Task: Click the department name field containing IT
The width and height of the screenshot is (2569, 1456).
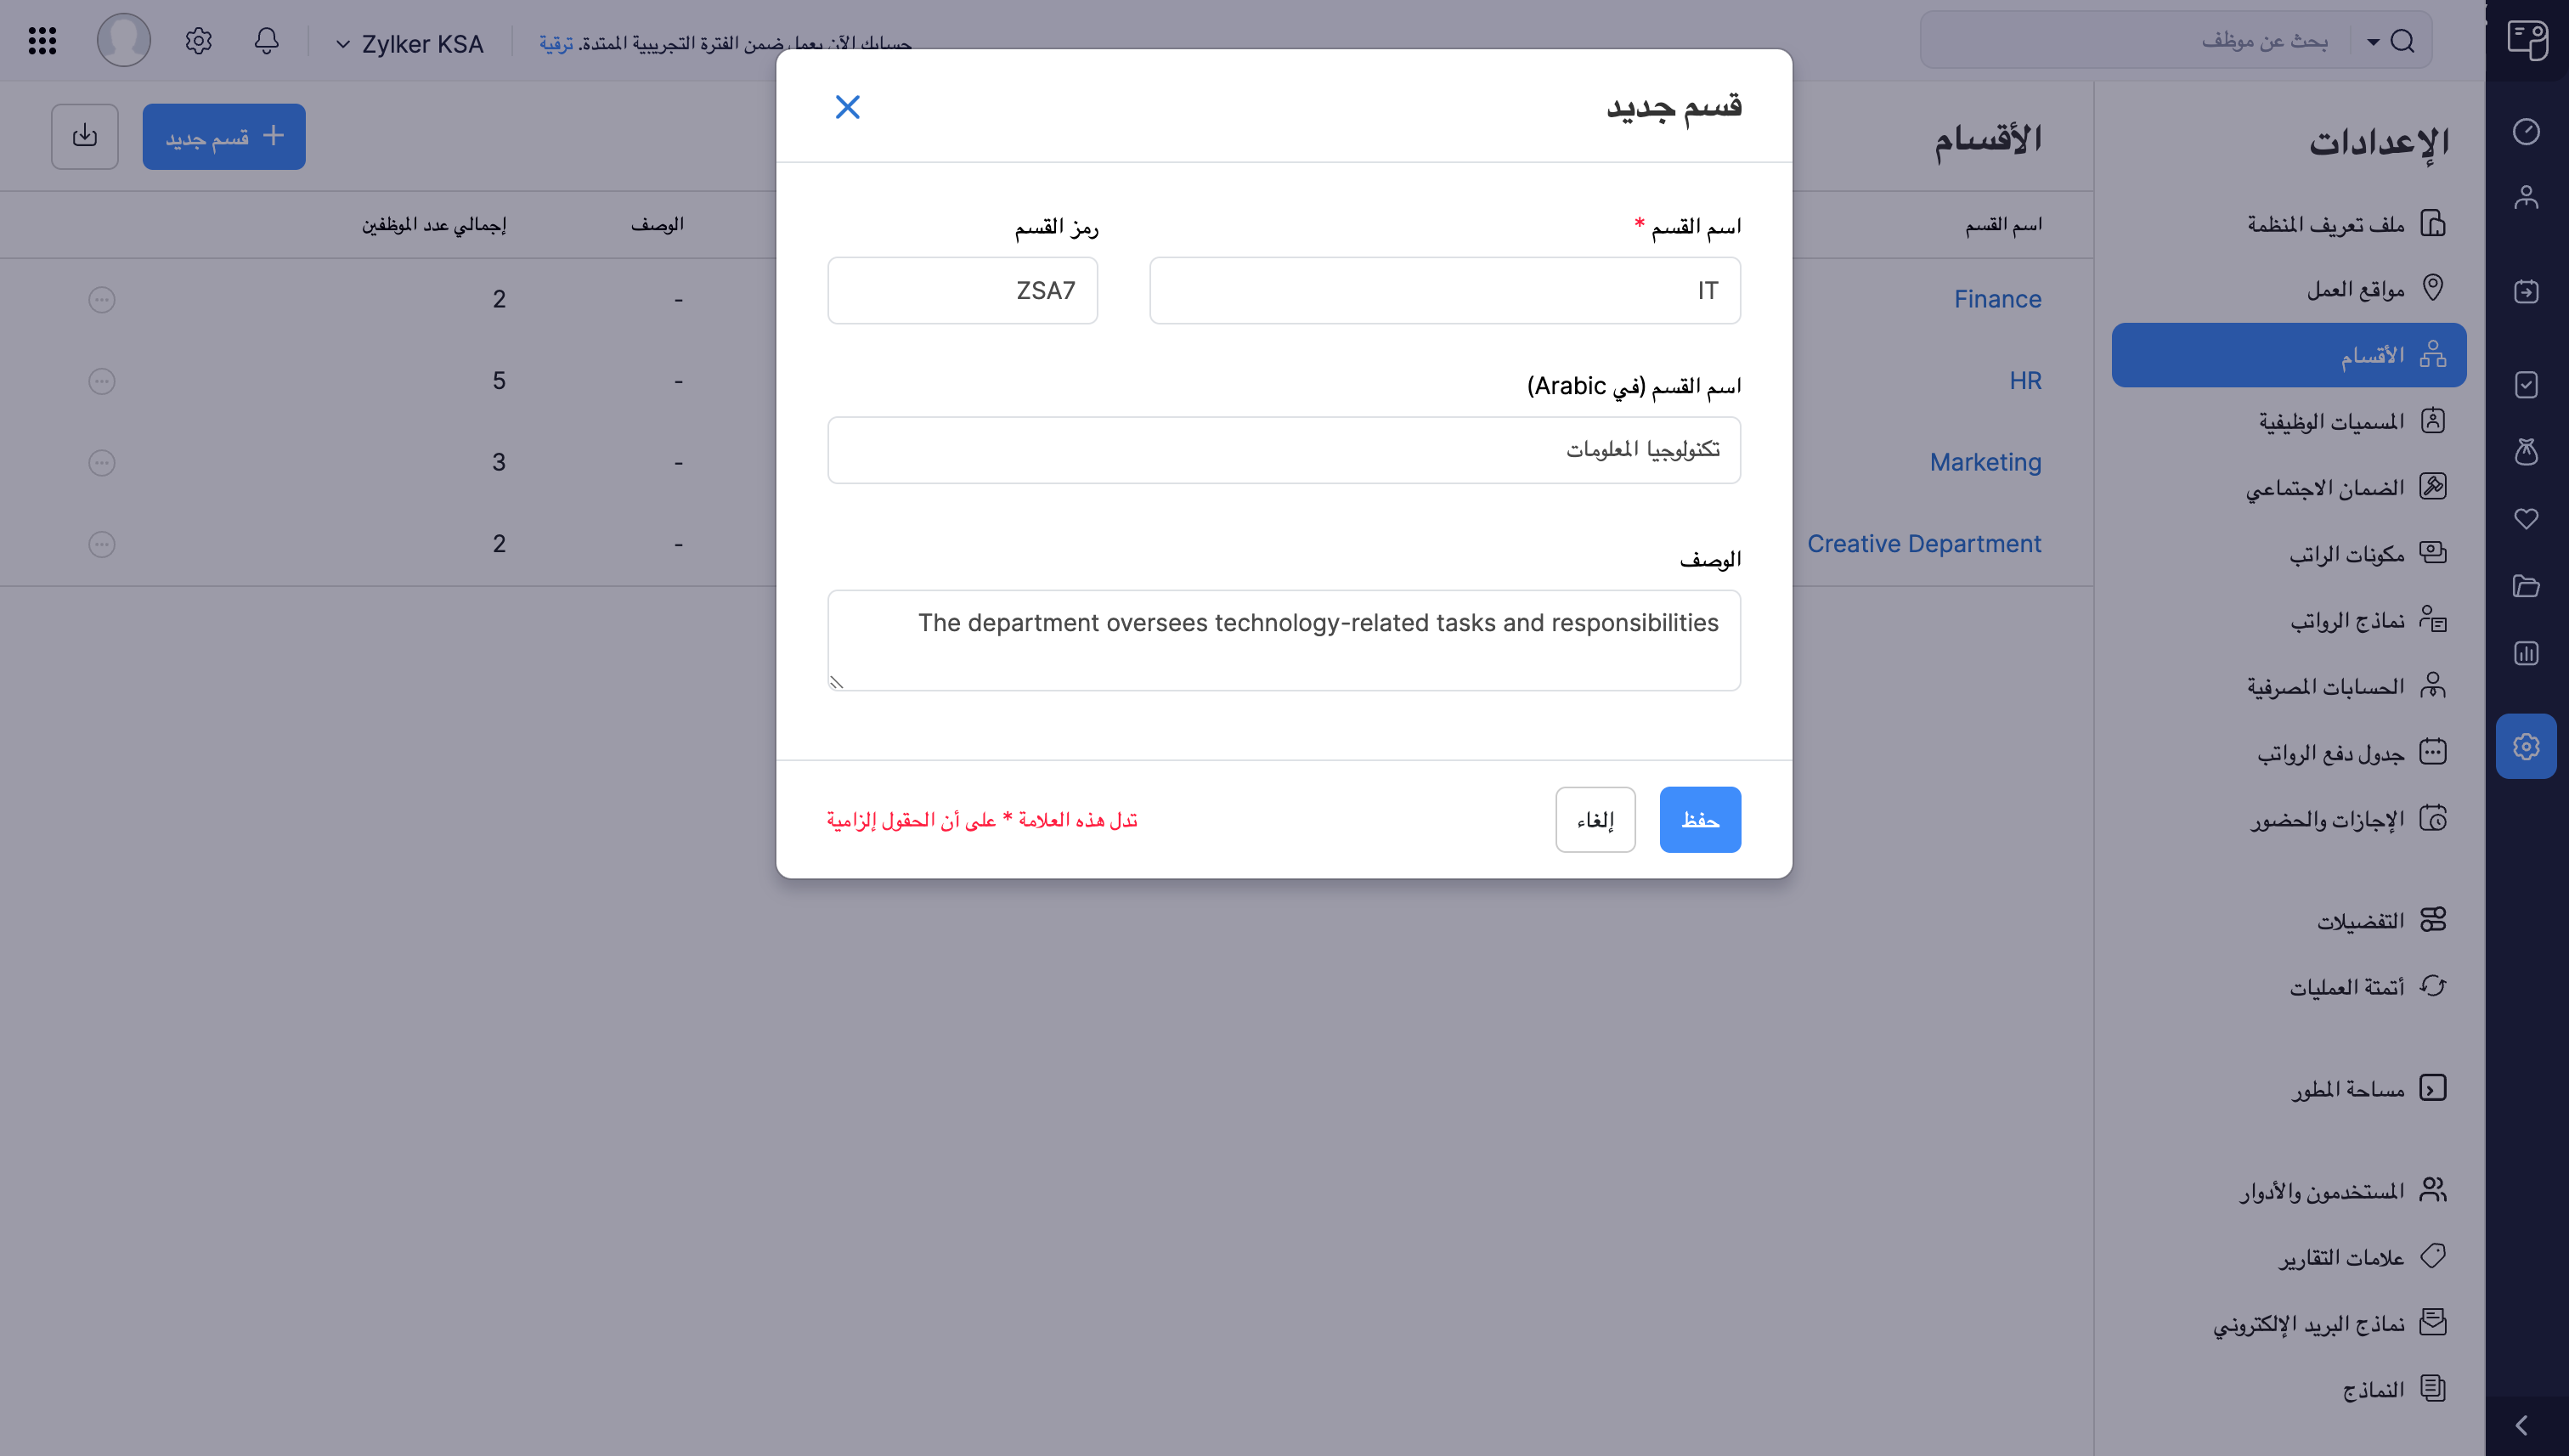Action: point(1444,291)
